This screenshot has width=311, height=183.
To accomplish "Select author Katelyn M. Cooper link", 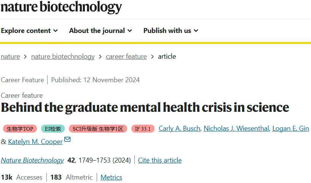I will click(x=35, y=142).
